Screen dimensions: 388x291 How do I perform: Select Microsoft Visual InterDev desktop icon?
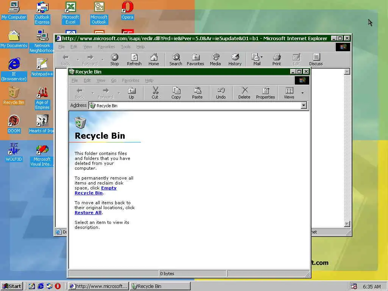click(42, 155)
